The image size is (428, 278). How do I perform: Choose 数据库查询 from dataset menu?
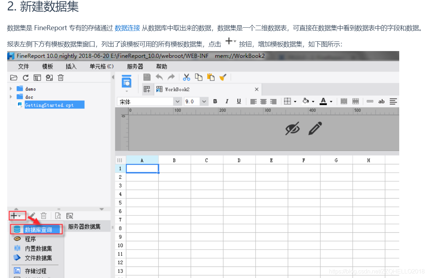coord(36,230)
